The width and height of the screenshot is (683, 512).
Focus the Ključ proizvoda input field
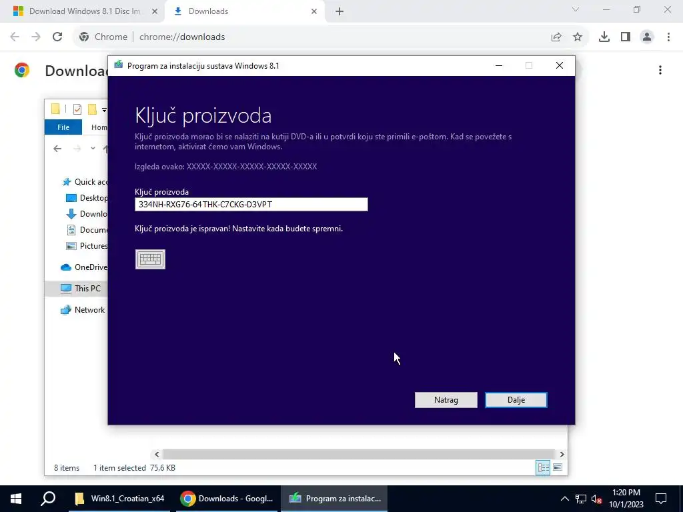coord(251,204)
